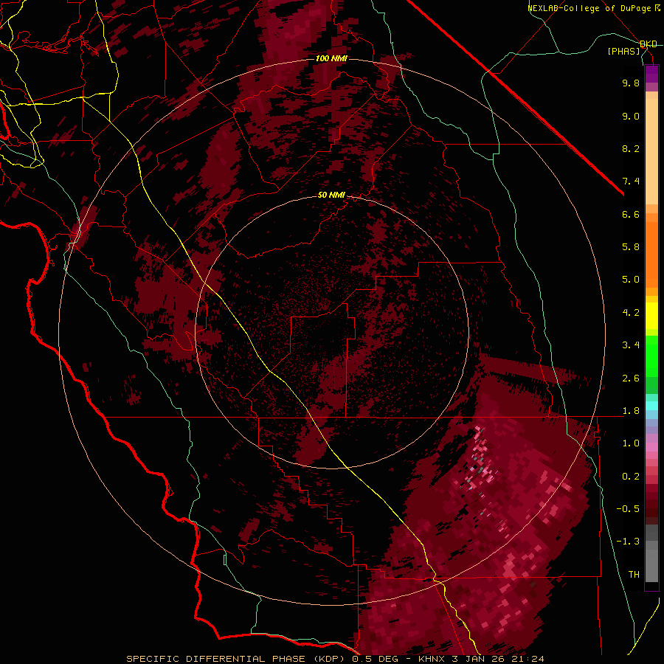The height and width of the screenshot is (664, 664).
Task: Click the BKD label near the color scale
Action: [x=649, y=44]
